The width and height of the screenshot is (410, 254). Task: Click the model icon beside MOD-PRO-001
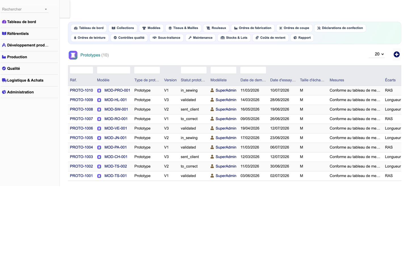[99, 91]
